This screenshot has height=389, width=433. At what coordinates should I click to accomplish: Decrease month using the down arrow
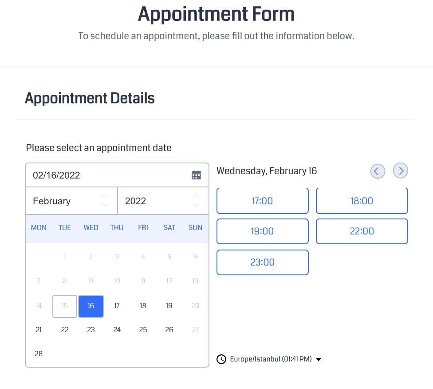tap(105, 205)
